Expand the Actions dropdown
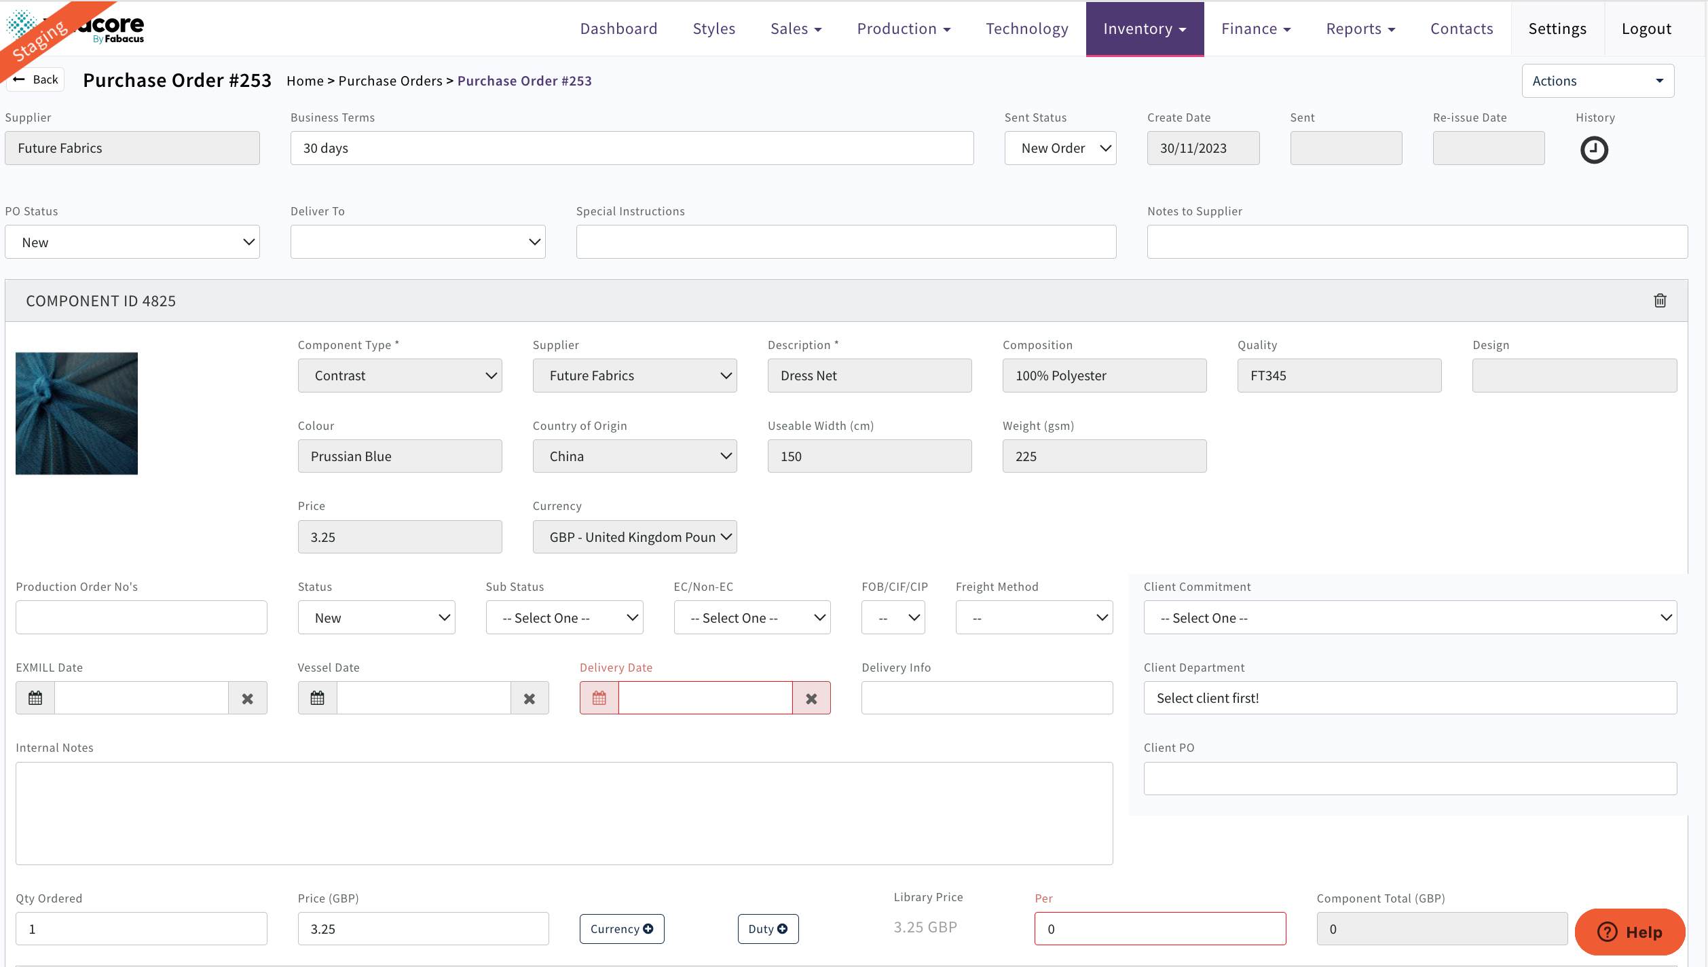The image size is (1708, 967). pos(1597,81)
